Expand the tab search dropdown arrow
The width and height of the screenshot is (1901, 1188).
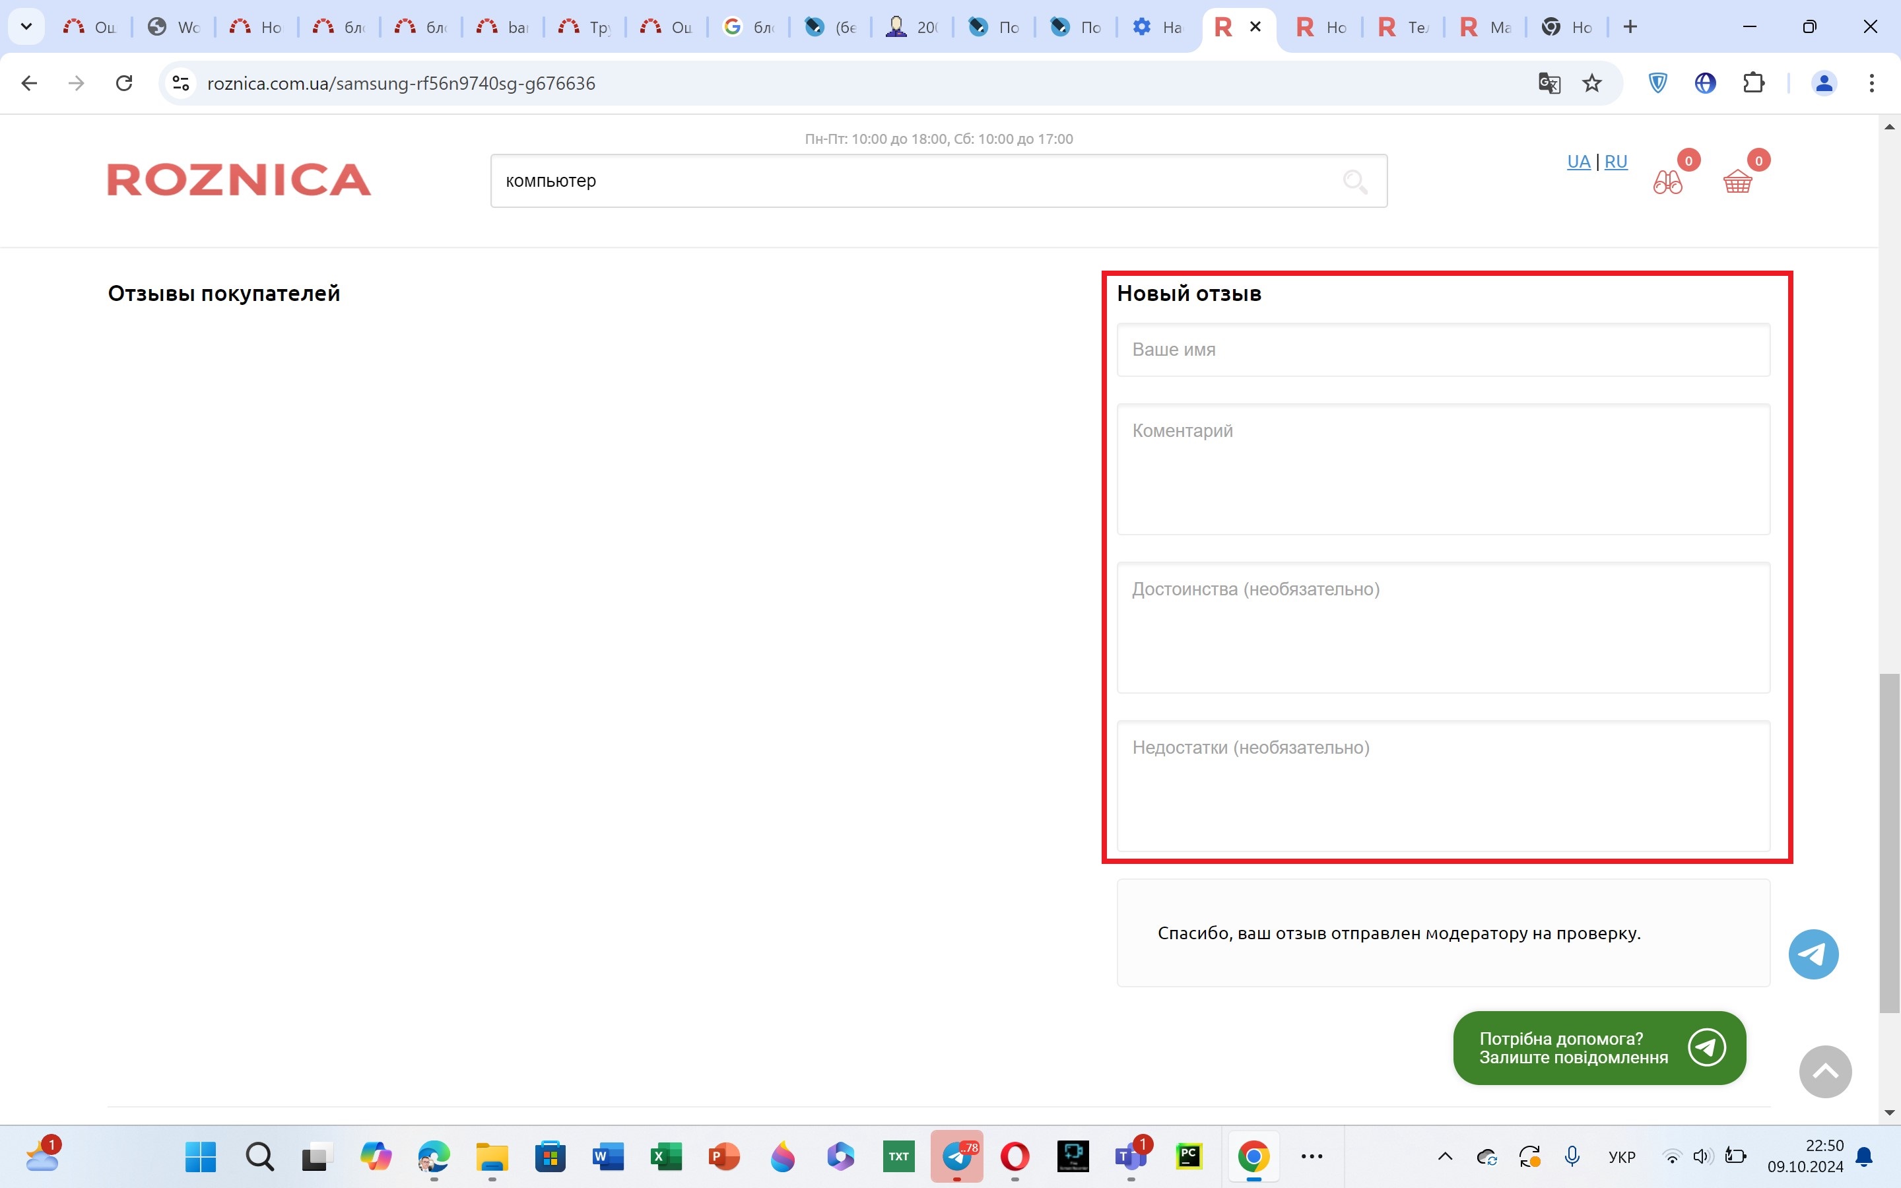26,26
